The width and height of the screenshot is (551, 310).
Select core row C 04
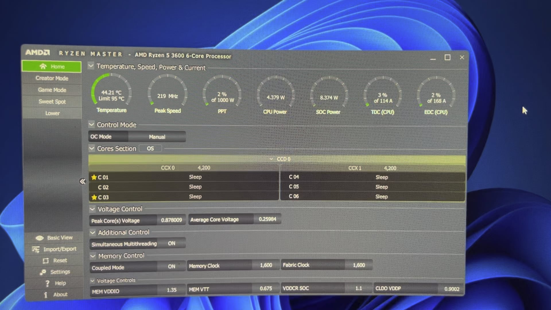pyautogui.click(x=373, y=177)
